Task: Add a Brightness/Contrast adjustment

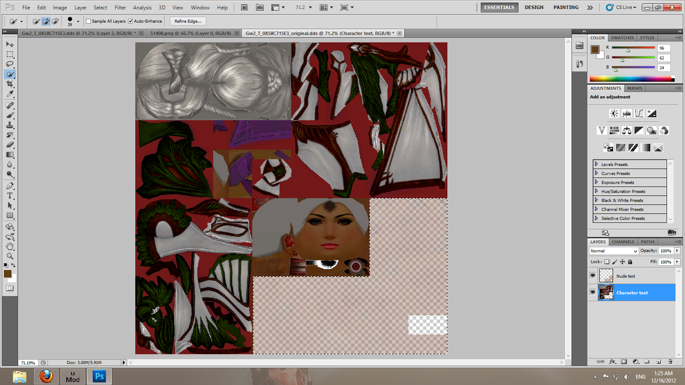Action: (614, 113)
